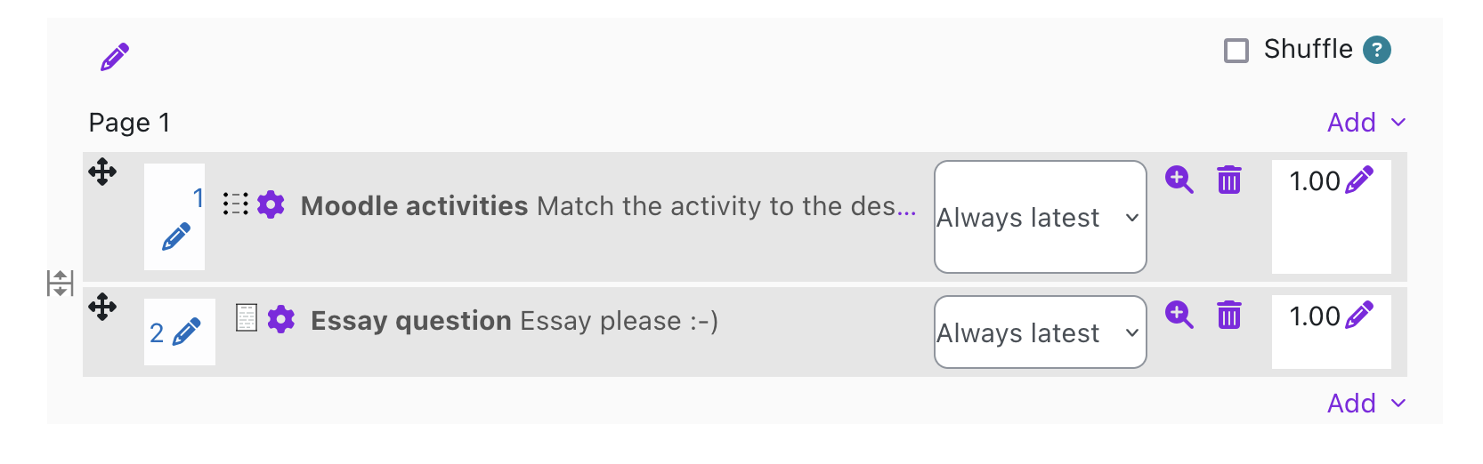Open Always latest version dropdown for Essay question

[x=1041, y=332]
